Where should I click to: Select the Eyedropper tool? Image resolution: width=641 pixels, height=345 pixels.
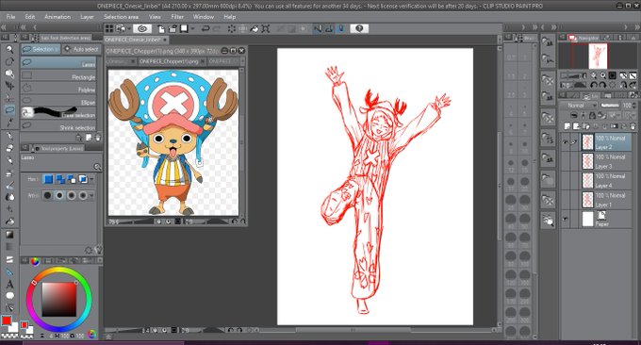tap(9, 123)
